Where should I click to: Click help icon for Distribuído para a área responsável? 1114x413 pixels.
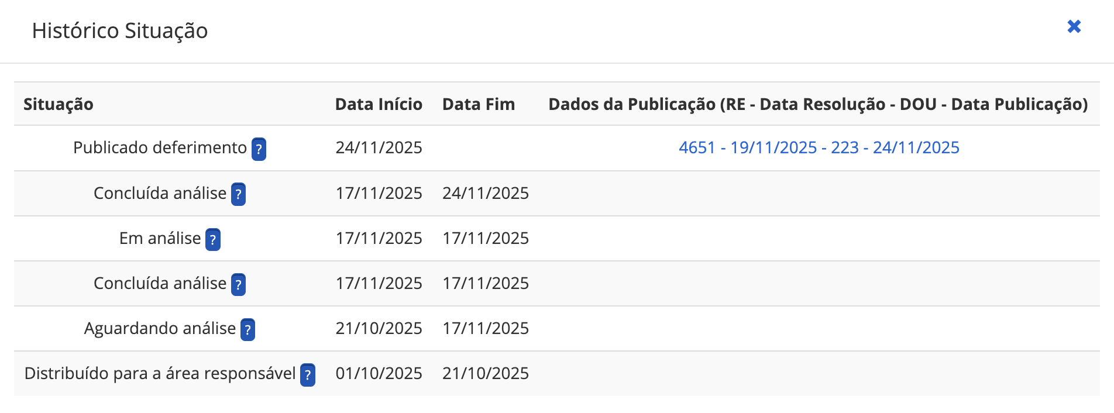308,374
